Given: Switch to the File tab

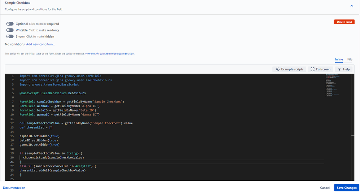Looking at the screenshot, I should 350,60.
